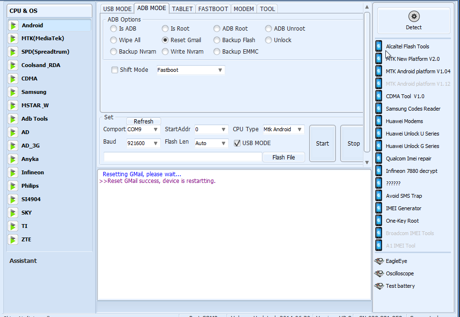Click the green arrow icon beside CDMA
Image resolution: width=460 pixels, height=317 pixels.
13,79
